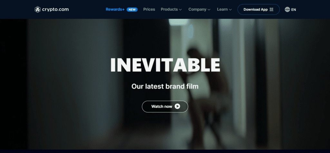The height and width of the screenshot is (153, 330).
Task: Expand the Products chevron arrow
Action: (x=180, y=10)
